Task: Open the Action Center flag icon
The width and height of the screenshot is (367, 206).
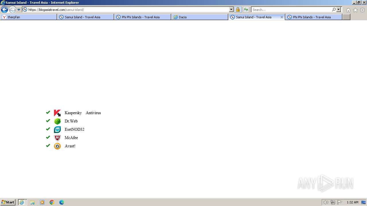Action: click(340, 202)
